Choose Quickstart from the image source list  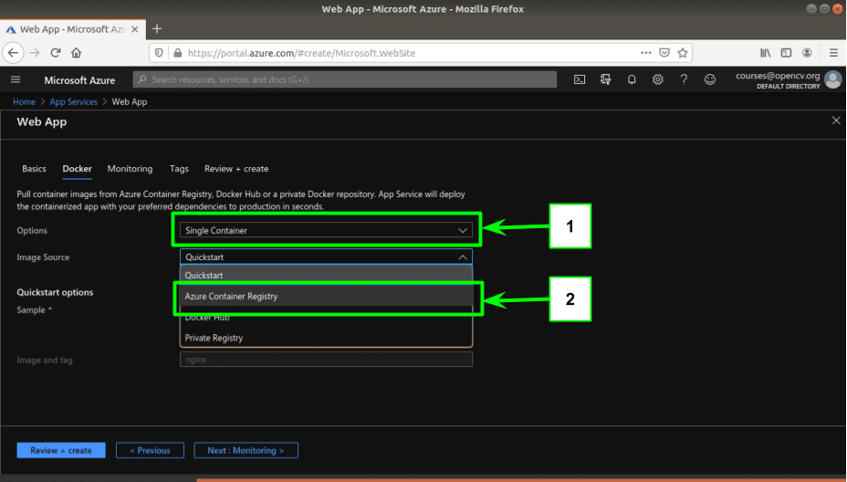click(x=326, y=275)
